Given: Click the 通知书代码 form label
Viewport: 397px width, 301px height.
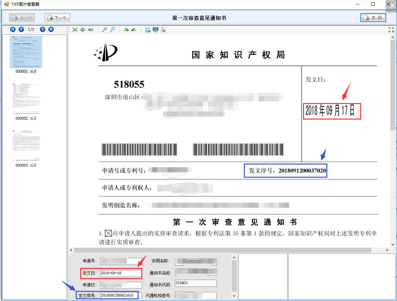Looking at the screenshot, I should 160,285.
